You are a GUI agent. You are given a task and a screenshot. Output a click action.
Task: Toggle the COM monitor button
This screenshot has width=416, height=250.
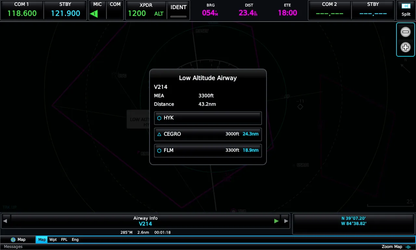115,10
